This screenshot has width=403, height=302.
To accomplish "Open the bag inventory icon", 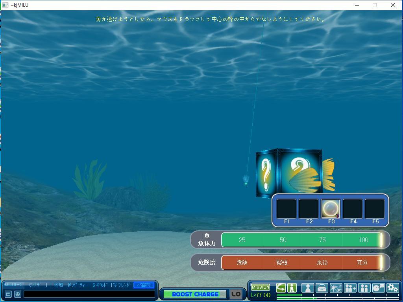I will click(322, 288).
